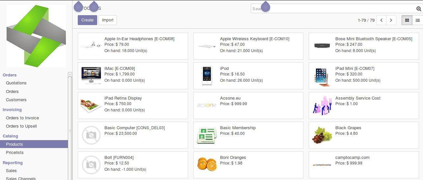Screen dimensions: 423x180
Task: Open iPad Retina Display title
Action: (123, 98)
